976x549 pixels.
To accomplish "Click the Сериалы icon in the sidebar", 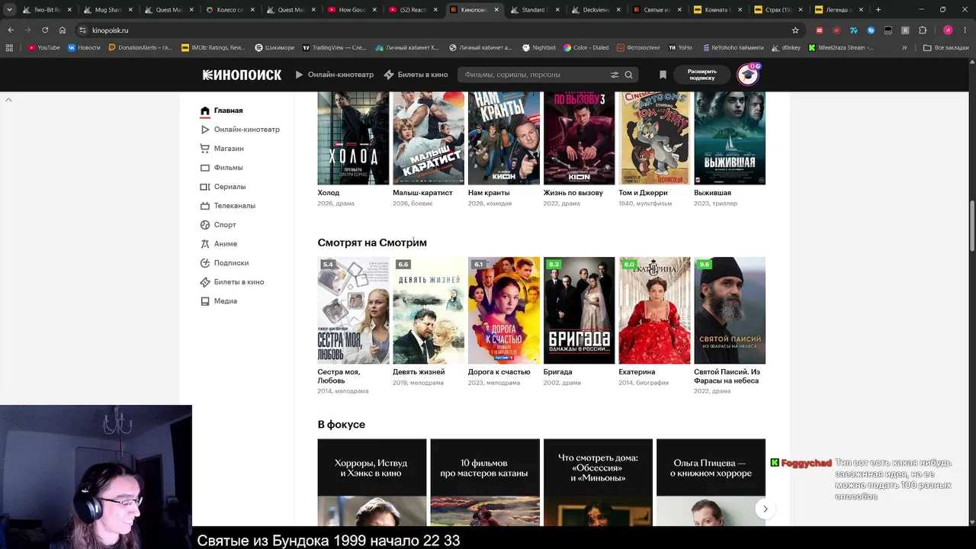I will coord(205,187).
